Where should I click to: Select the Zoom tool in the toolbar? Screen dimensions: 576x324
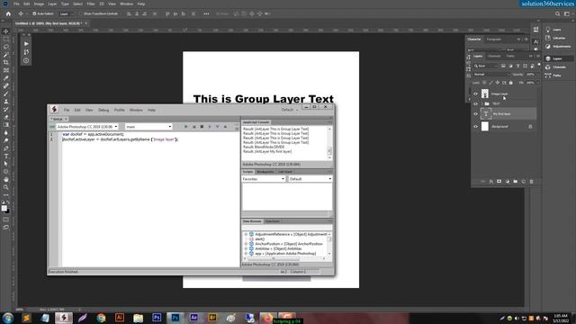[6, 187]
